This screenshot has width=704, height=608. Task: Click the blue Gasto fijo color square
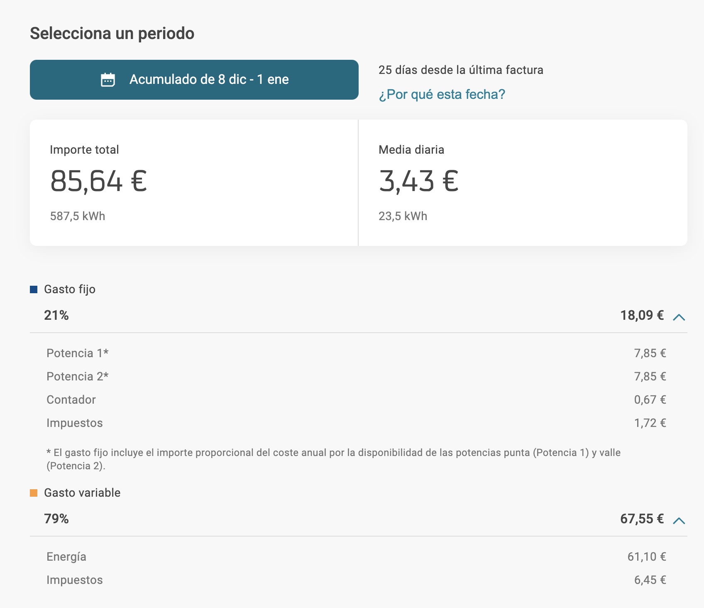[x=34, y=289]
